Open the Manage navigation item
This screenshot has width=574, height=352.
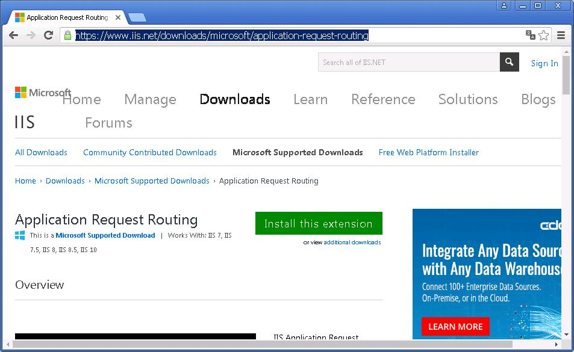(150, 99)
